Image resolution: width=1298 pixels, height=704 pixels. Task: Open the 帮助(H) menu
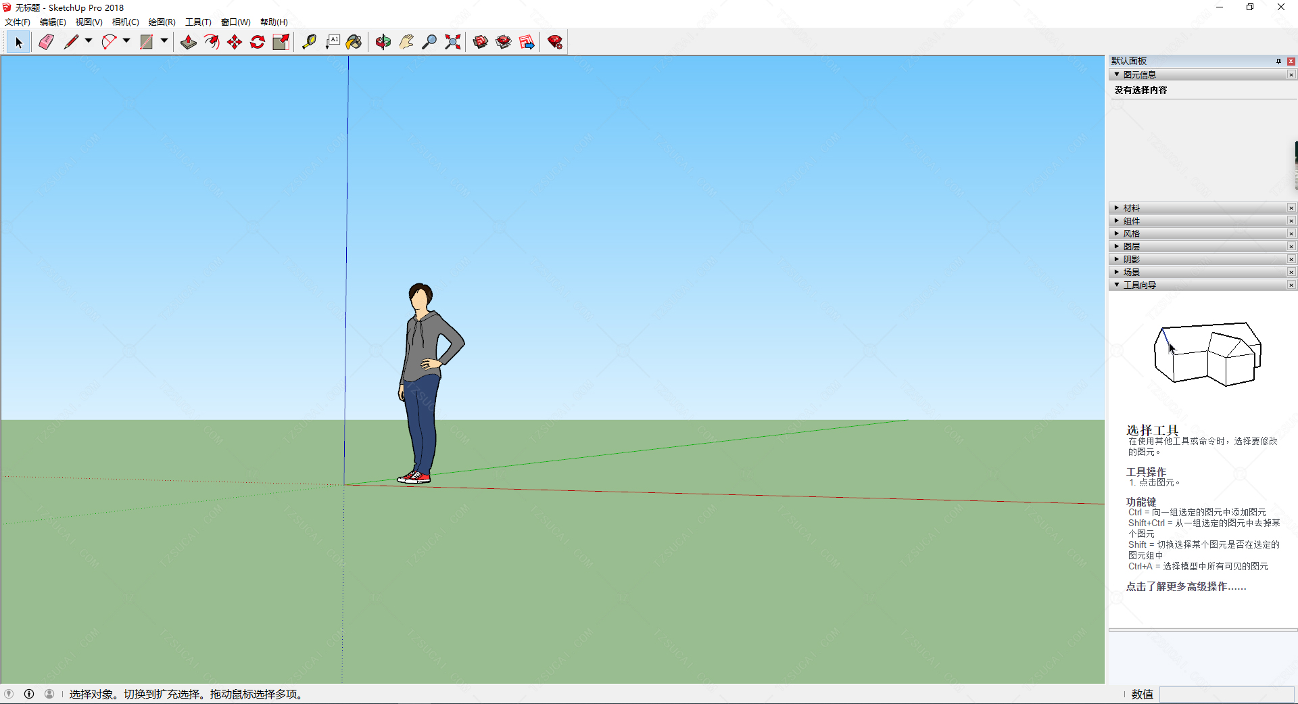click(274, 22)
